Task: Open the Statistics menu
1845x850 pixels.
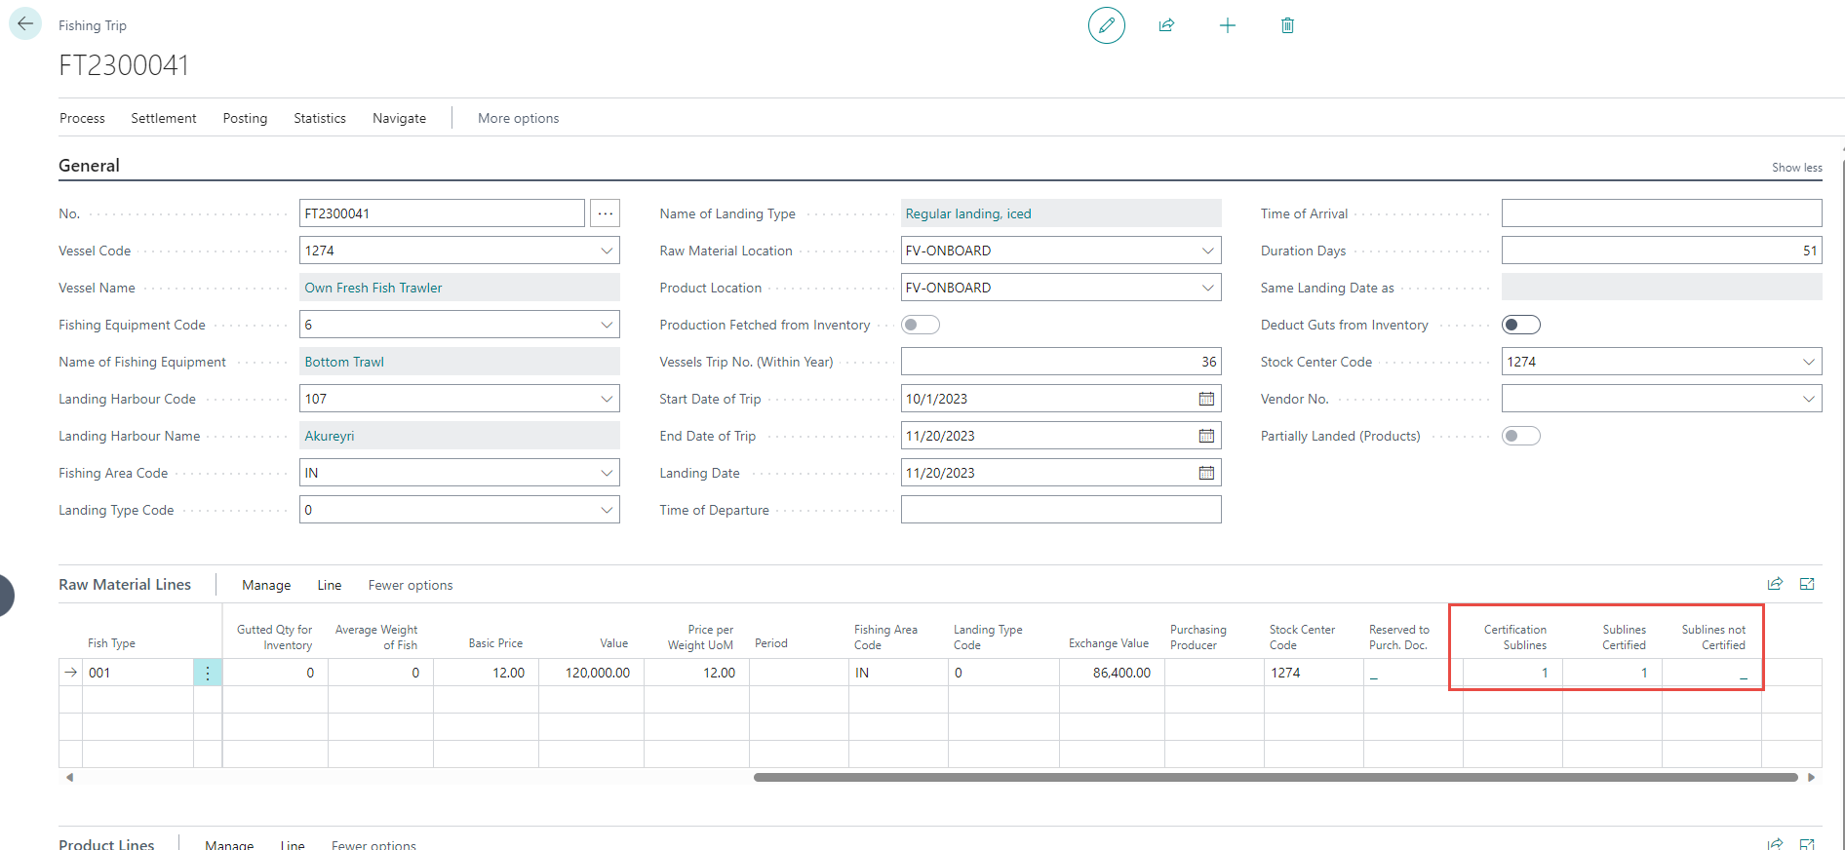Action: pyautogui.click(x=320, y=118)
